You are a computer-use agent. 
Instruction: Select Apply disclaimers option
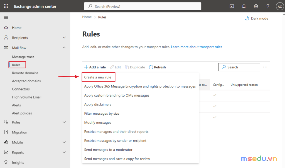(x=140, y=104)
